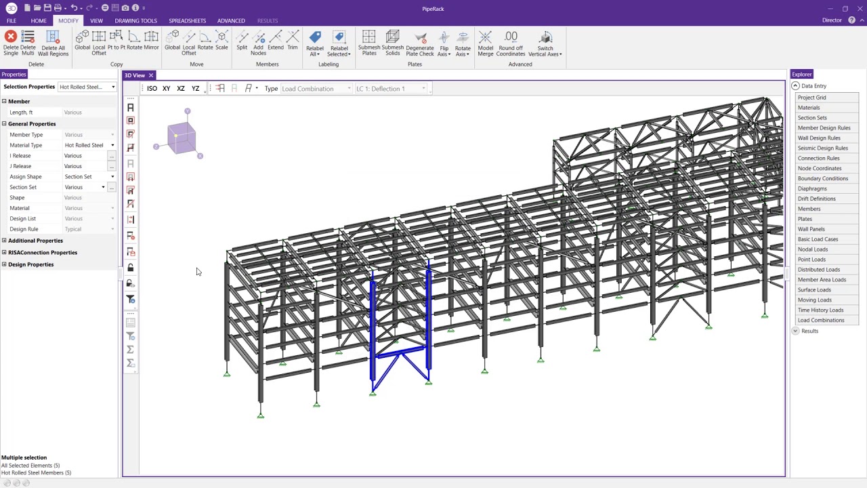Image resolution: width=867 pixels, height=488 pixels.
Task: Collapse the Data Entry group in the Explorer
Action: [x=795, y=86]
